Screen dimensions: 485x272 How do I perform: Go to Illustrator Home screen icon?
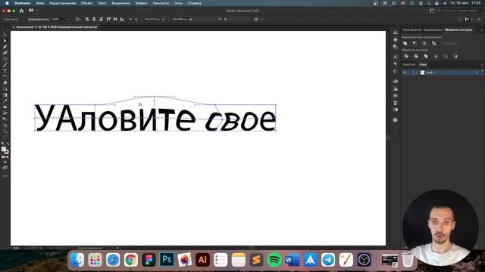21,11
